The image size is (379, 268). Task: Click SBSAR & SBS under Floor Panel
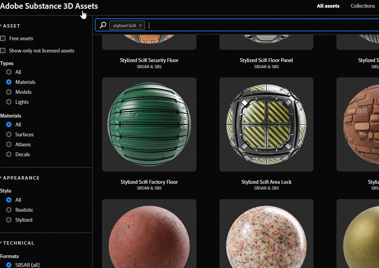click(x=266, y=67)
